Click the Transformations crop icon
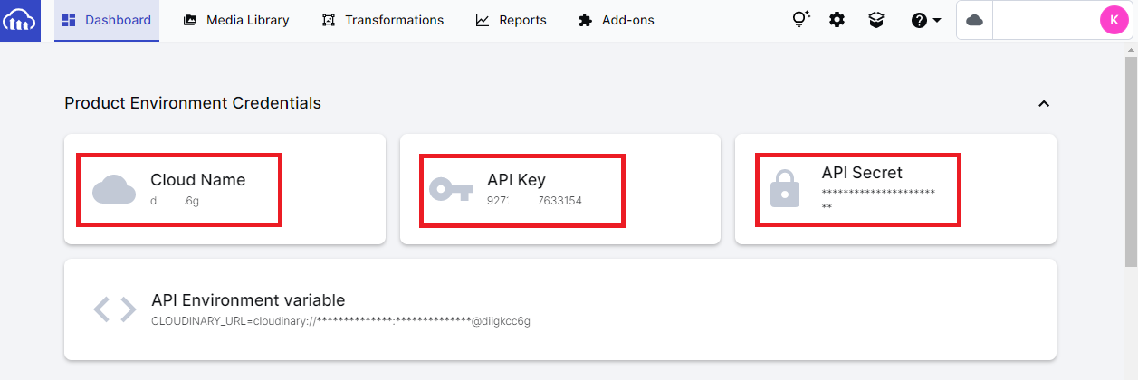 tap(329, 20)
